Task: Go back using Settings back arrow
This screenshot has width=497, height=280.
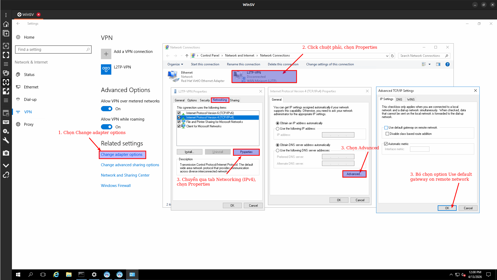Action: pyautogui.click(x=18, y=24)
